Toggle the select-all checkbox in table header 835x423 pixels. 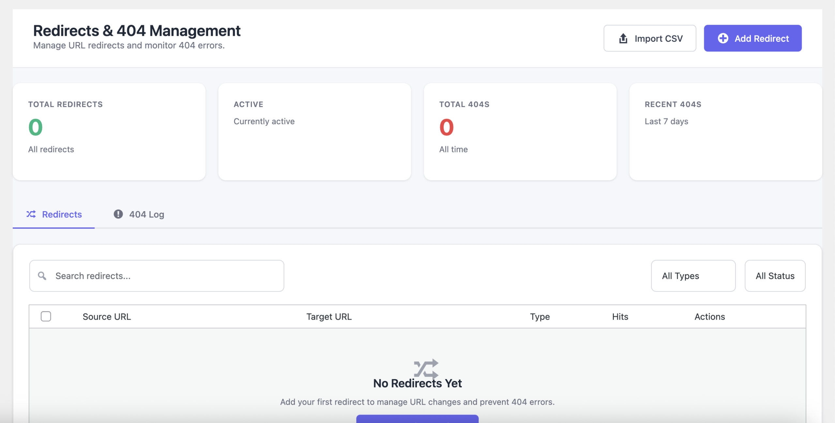(x=46, y=316)
